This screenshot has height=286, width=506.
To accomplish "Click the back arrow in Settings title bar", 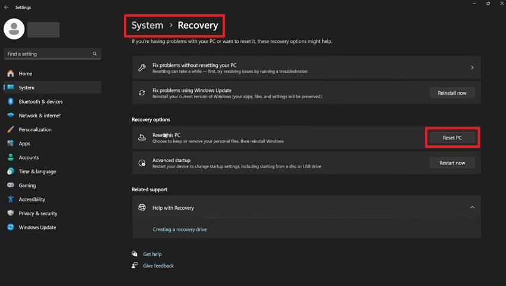I will tap(6, 7).
